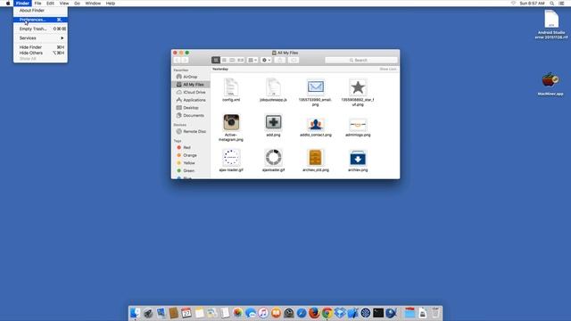
Task: Open the gear Action menu
Action: point(266,60)
